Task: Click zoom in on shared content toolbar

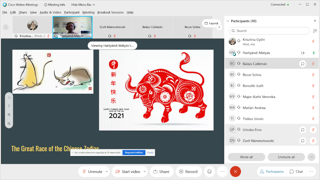Action: click(9, 115)
